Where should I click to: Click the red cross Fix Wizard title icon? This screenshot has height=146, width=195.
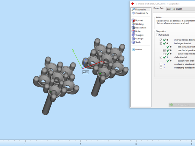pos(132,4)
